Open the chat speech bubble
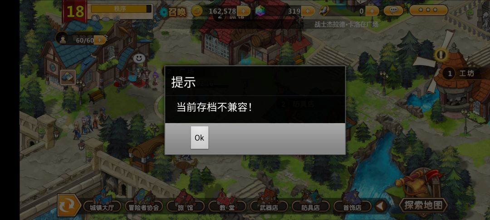This screenshot has width=490, height=220. click(393, 10)
